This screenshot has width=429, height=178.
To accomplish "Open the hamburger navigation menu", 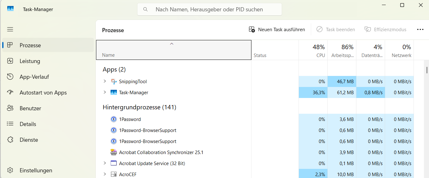I will point(10,29).
